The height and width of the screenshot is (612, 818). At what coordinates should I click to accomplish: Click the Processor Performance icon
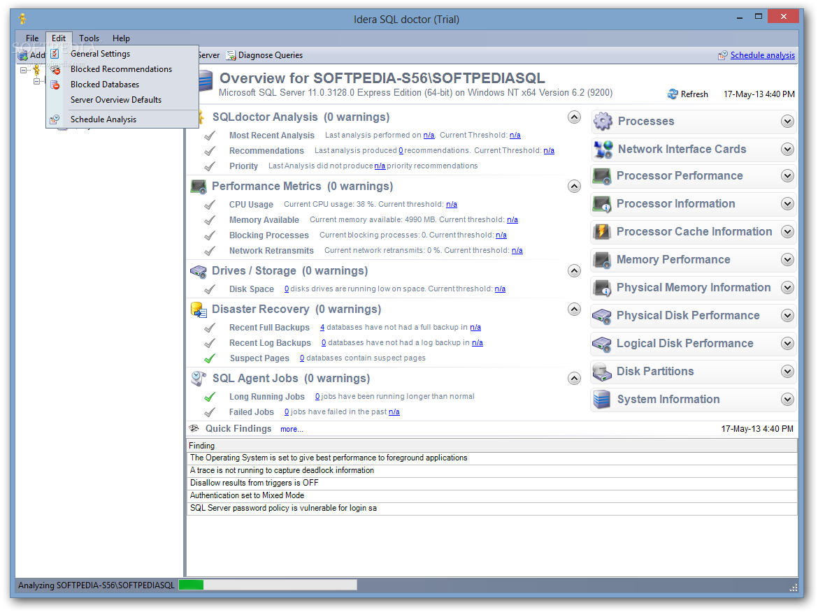(602, 176)
